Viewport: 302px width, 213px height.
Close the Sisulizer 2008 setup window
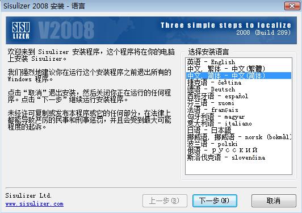coord(292,6)
